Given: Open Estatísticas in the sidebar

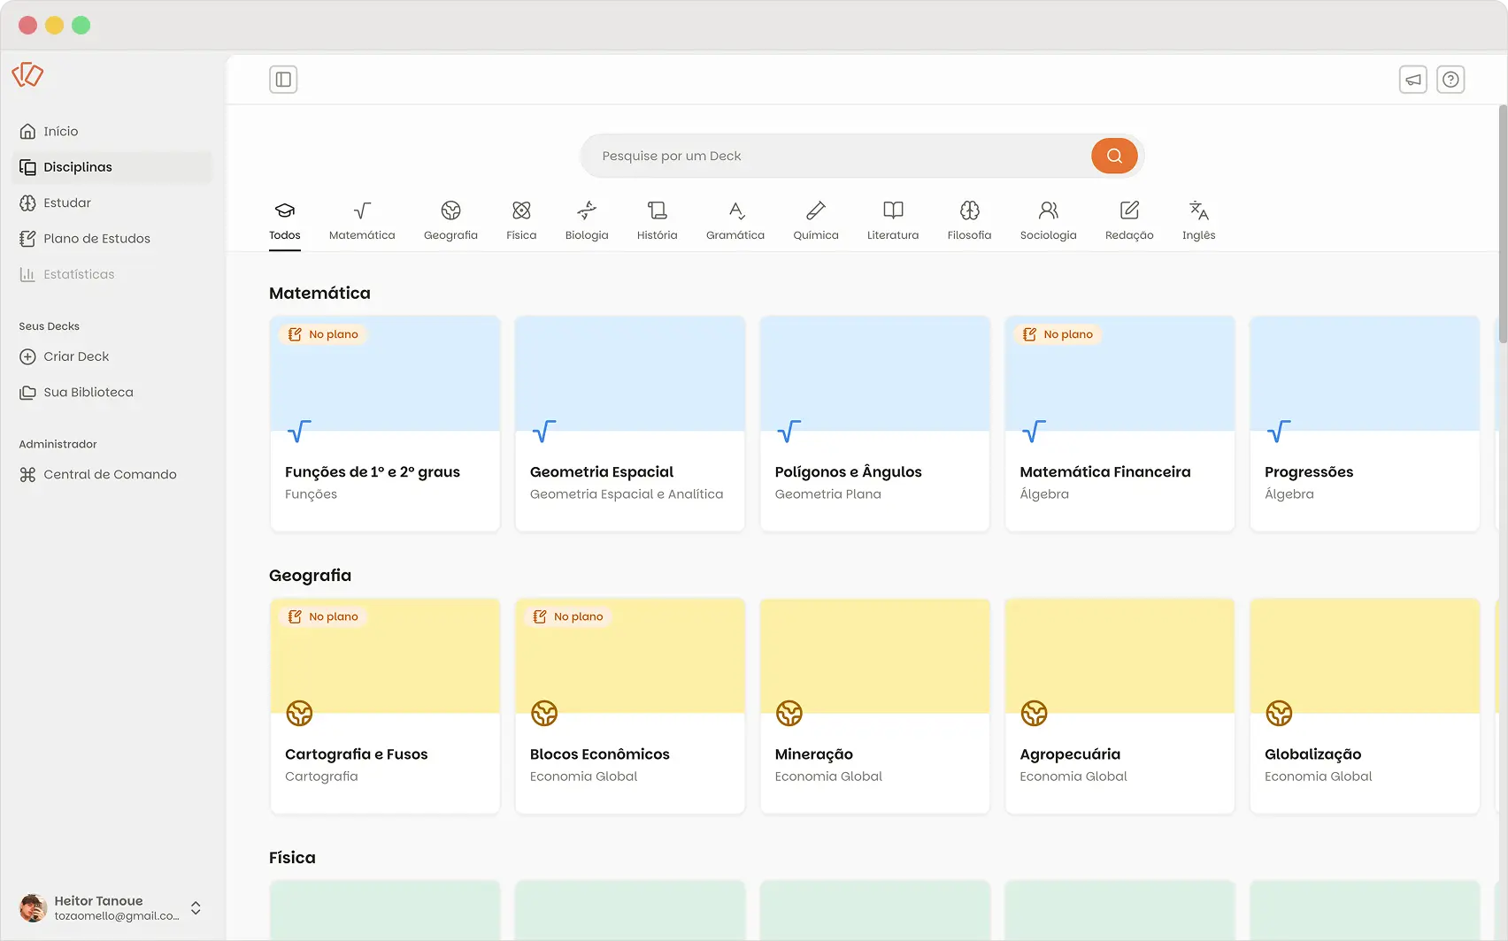Looking at the screenshot, I should 112,274.
